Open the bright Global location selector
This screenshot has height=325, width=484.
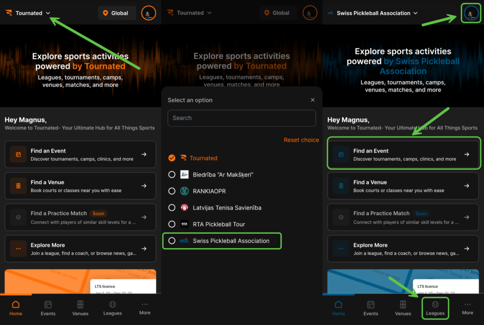pos(117,13)
